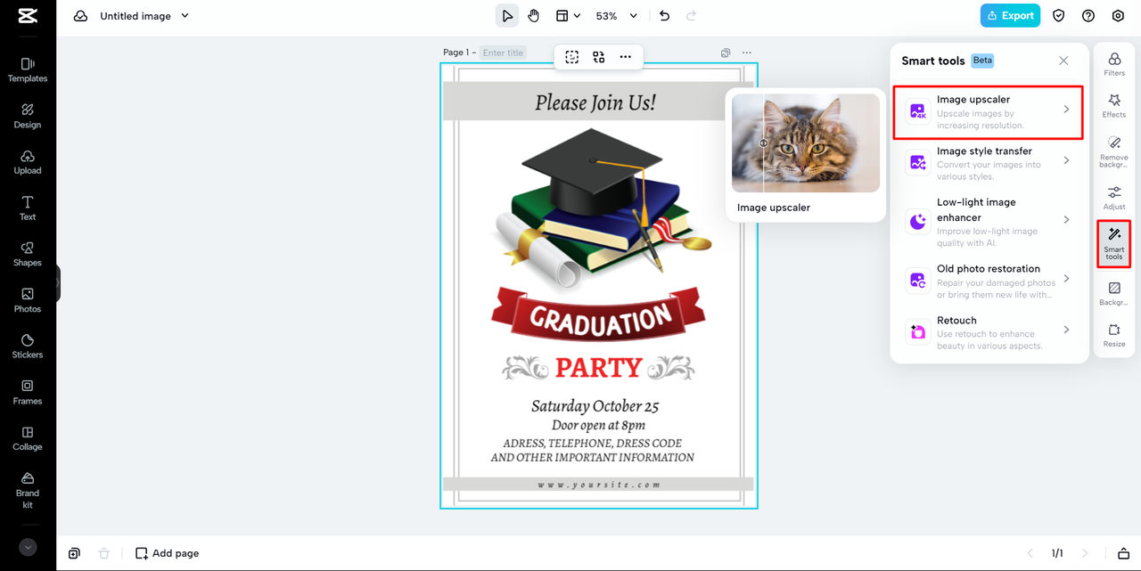The height and width of the screenshot is (571, 1141).
Task: Open the Brand kit panel
Action: 28,489
